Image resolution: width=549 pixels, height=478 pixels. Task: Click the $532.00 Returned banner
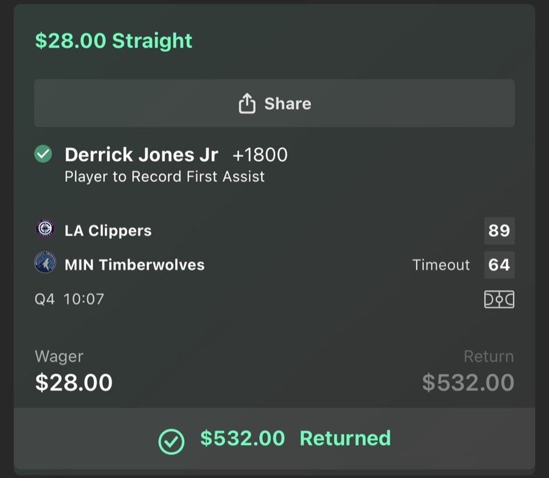(274, 438)
